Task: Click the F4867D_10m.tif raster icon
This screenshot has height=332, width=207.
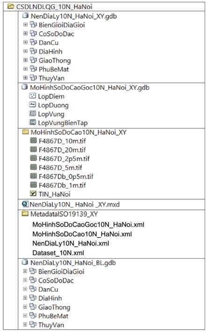Action: pos(34,140)
